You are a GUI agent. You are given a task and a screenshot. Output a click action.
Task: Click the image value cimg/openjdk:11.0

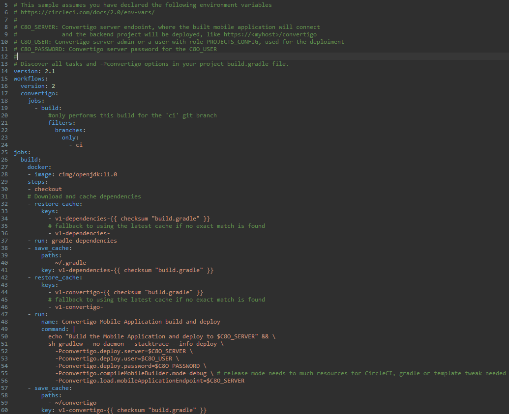tap(88, 174)
